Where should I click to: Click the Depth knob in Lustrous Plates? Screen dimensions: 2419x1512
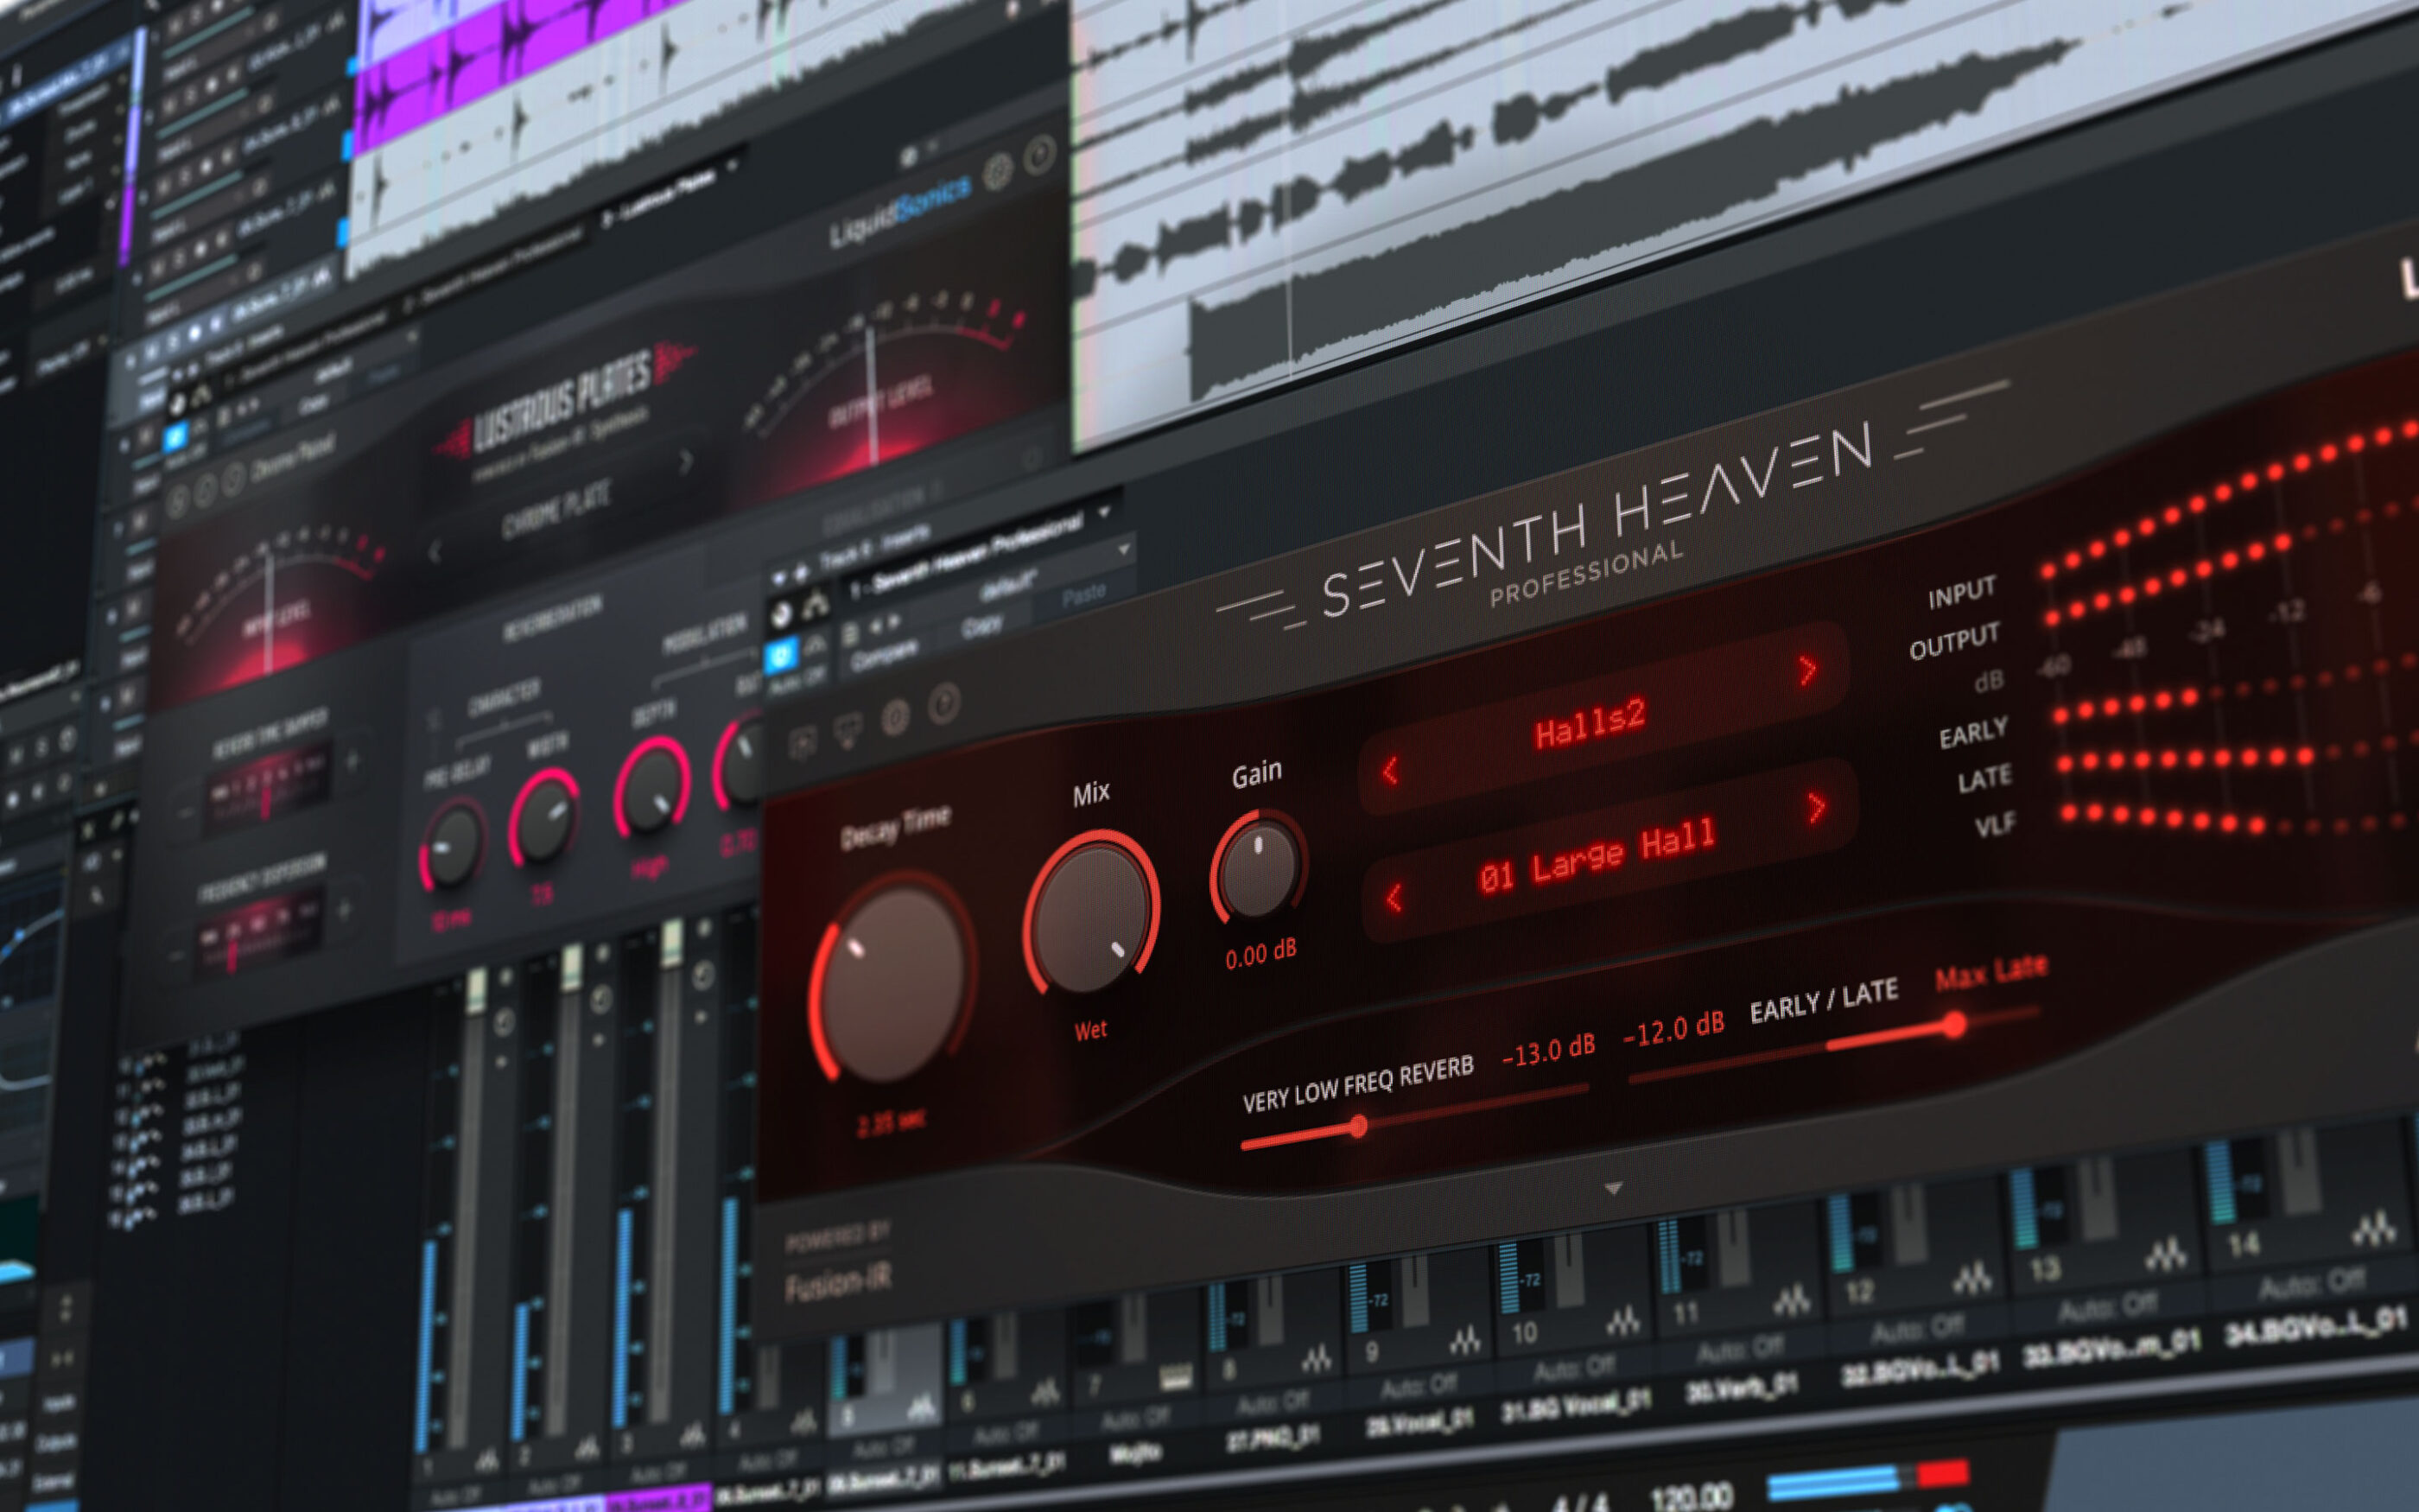click(651, 786)
